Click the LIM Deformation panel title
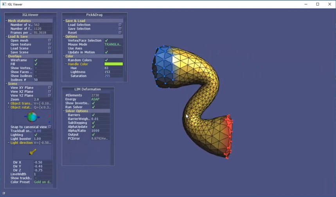Image resolution: width=336 pixels, height=197 pixels. coord(88,90)
